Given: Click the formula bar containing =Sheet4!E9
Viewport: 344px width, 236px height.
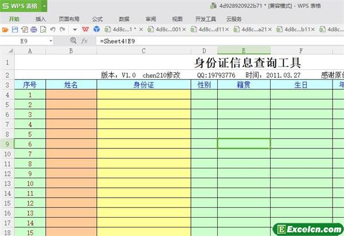Looking at the screenshot, I should 218,41.
